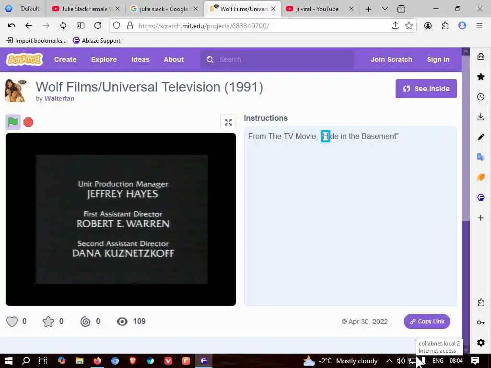Click the tracking protection shield icon
The image size is (491, 368).
[x=117, y=26]
